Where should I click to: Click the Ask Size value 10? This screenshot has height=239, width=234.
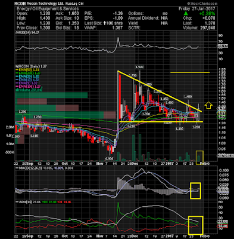76,19
